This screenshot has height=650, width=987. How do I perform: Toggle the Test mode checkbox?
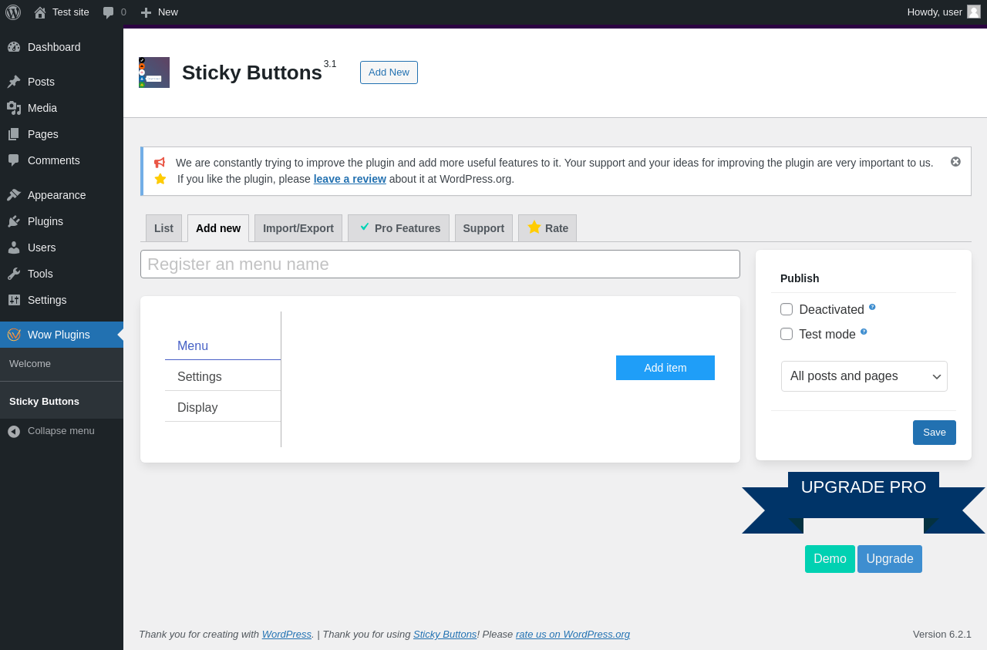point(787,334)
